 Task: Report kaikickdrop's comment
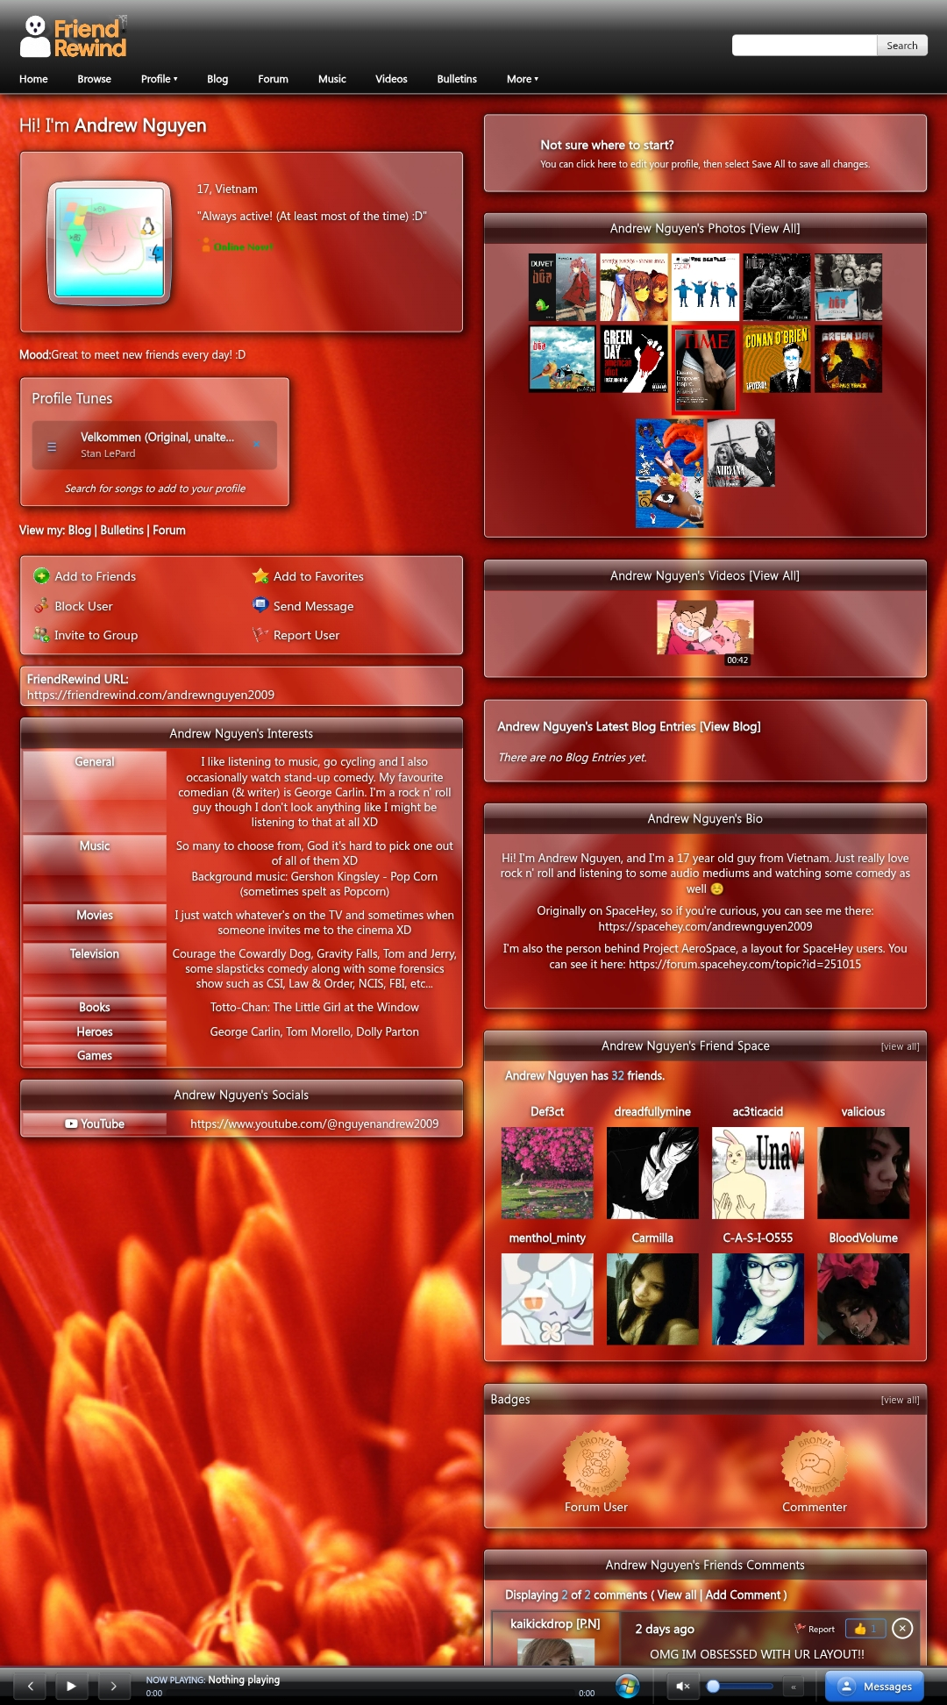tap(815, 1629)
